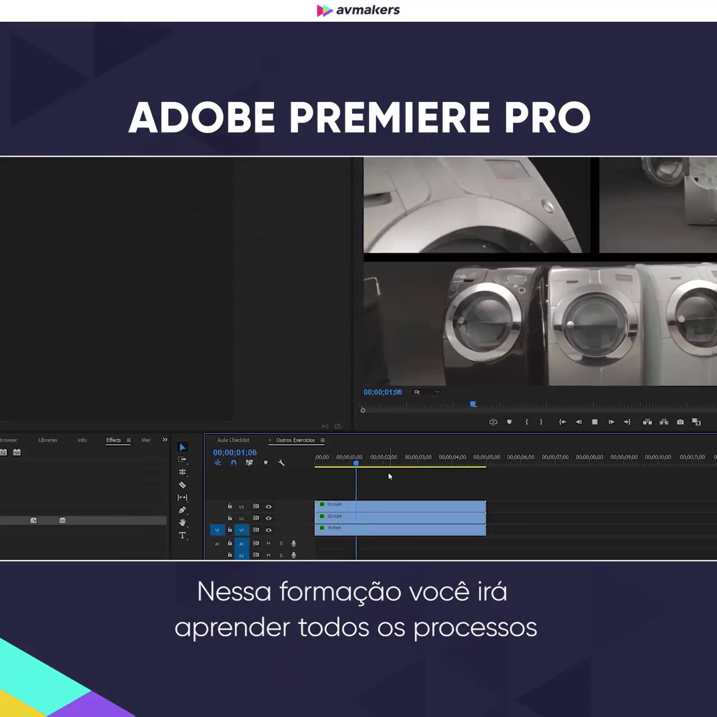Image resolution: width=717 pixels, height=717 pixels.
Task: Export frame with camera icon
Action: [x=680, y=422]
